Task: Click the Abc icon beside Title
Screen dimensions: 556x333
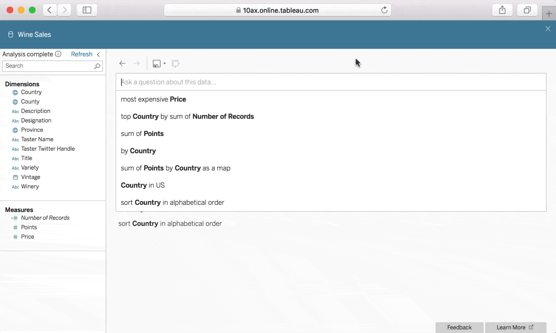Action: [x=15, y=158]
